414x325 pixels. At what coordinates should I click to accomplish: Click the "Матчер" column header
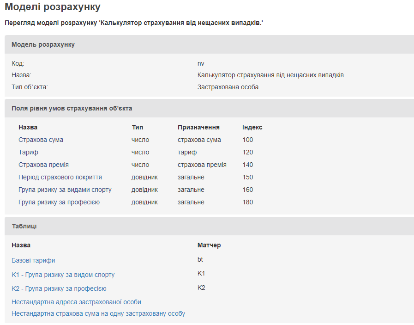(x=209, y=245)
